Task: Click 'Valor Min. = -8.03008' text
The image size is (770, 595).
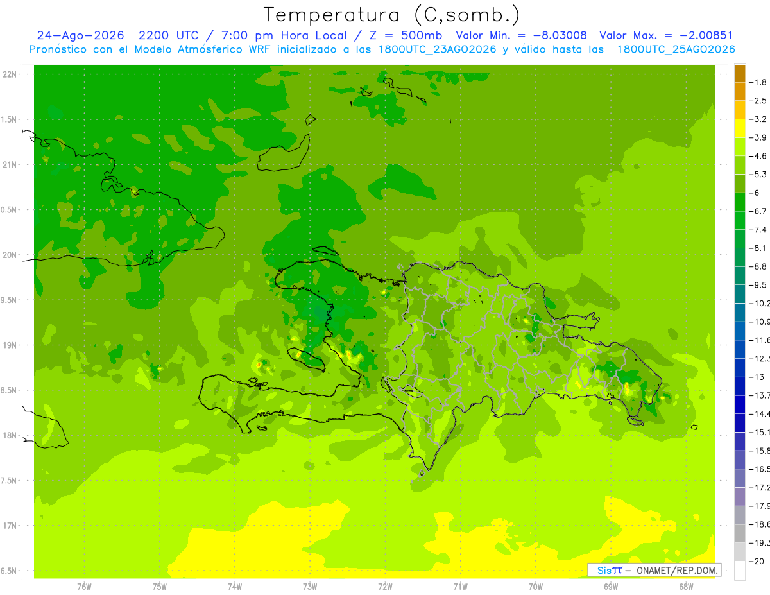Action: pyautogui.click(x=521, y=36)
